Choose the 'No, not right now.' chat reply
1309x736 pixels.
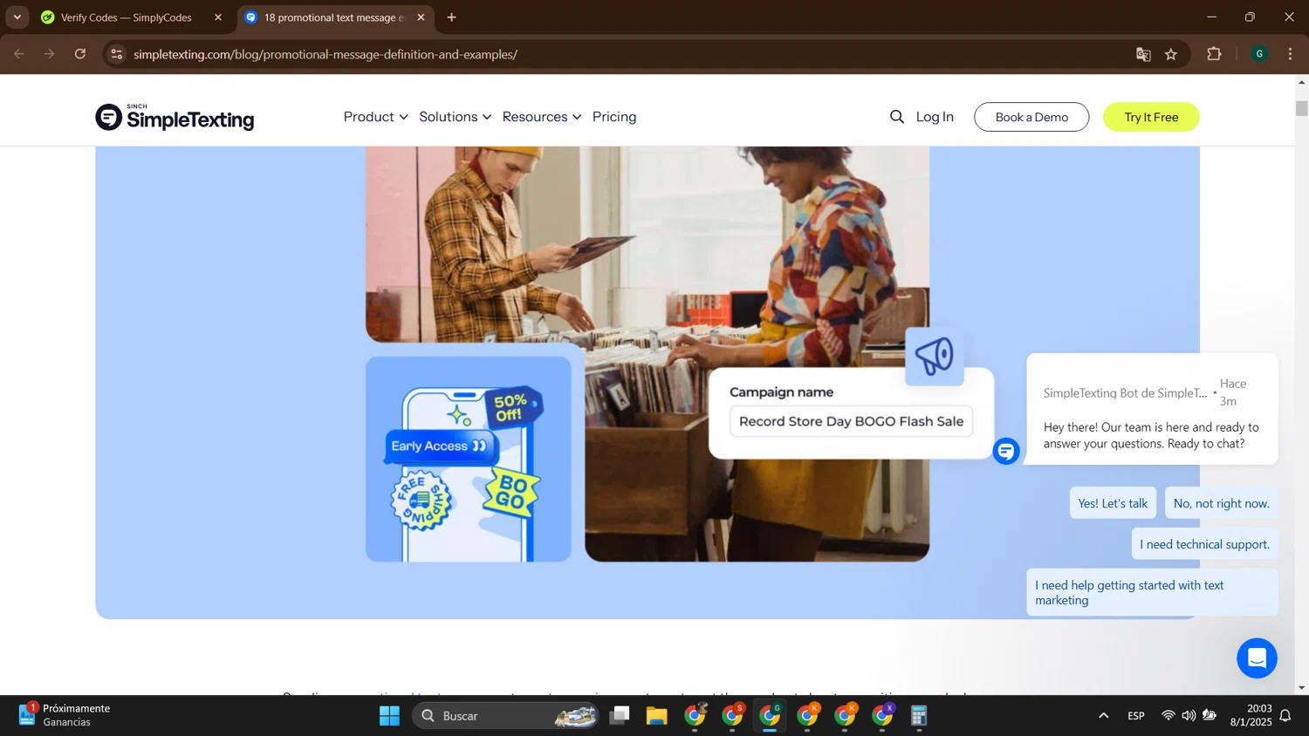1221,503
